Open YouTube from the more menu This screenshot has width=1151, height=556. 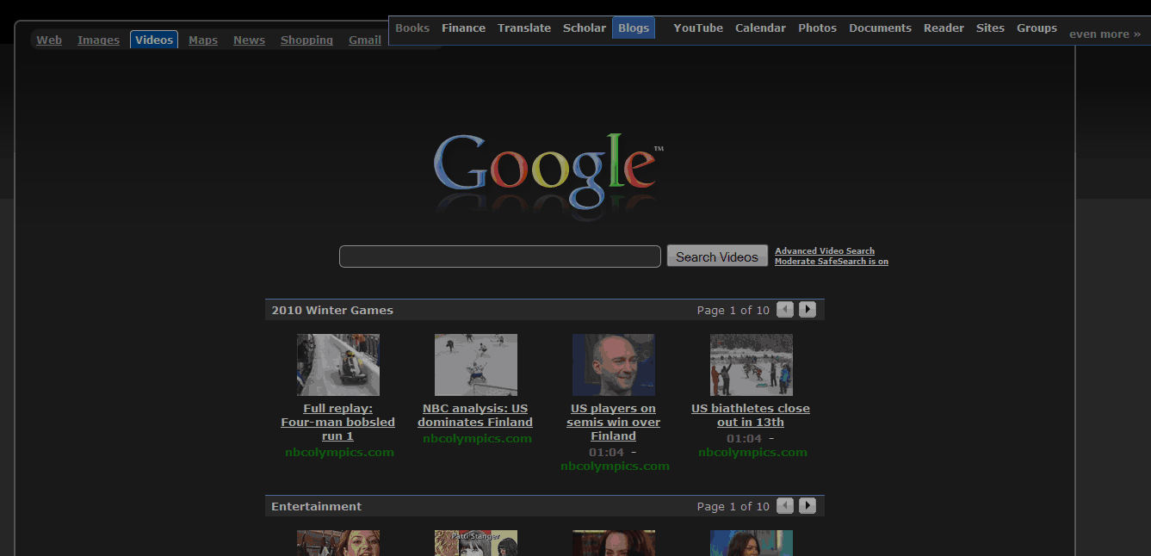coord(698,28)
